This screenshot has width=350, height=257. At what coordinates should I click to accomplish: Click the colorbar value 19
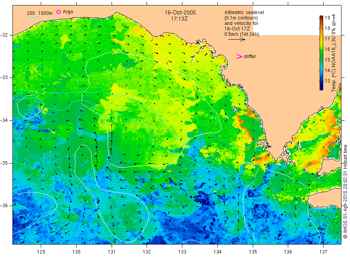(327, 18)
